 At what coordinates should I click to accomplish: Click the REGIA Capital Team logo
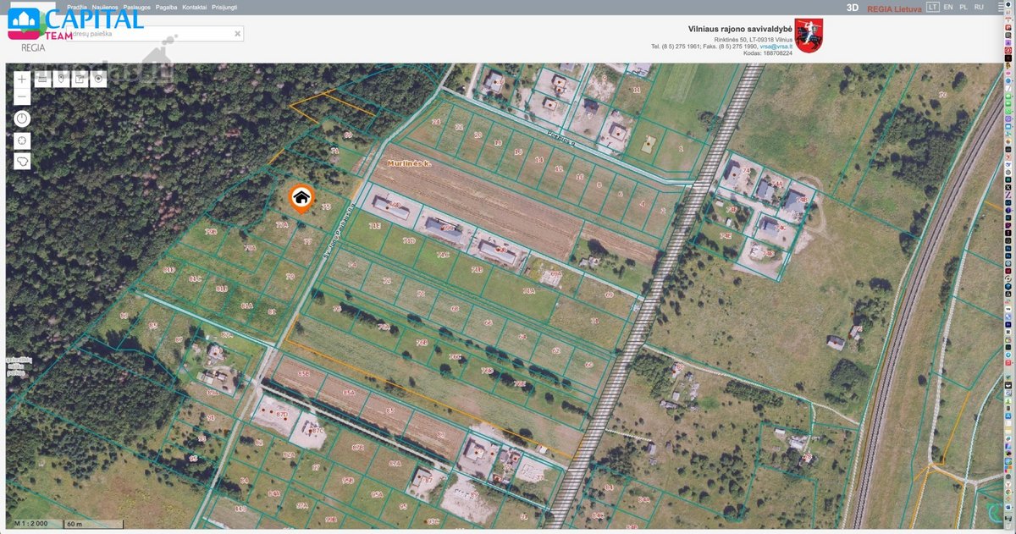(75, 25)
